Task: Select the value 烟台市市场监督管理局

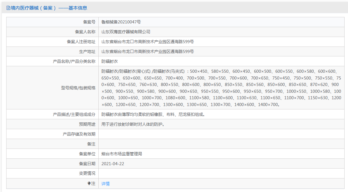Action: coord(122,154)
